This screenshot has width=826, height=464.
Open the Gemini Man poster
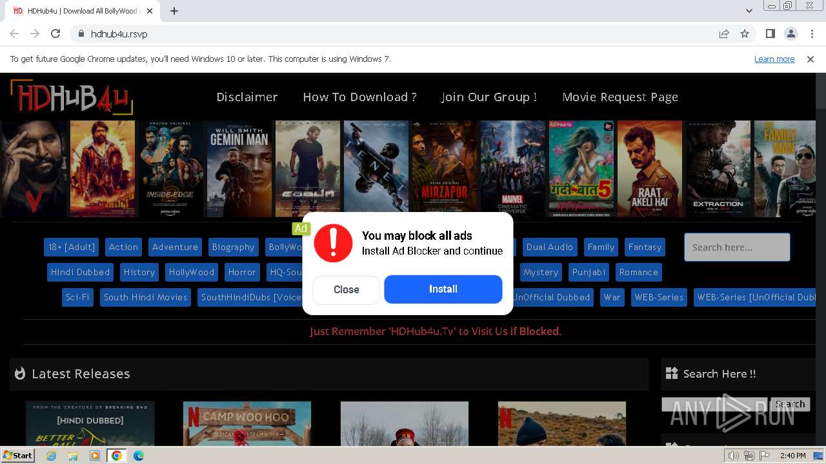point(239,169)
